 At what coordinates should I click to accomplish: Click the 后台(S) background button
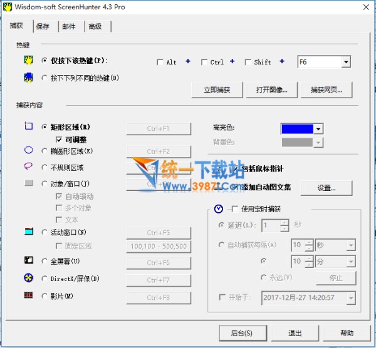click(241, 332)
